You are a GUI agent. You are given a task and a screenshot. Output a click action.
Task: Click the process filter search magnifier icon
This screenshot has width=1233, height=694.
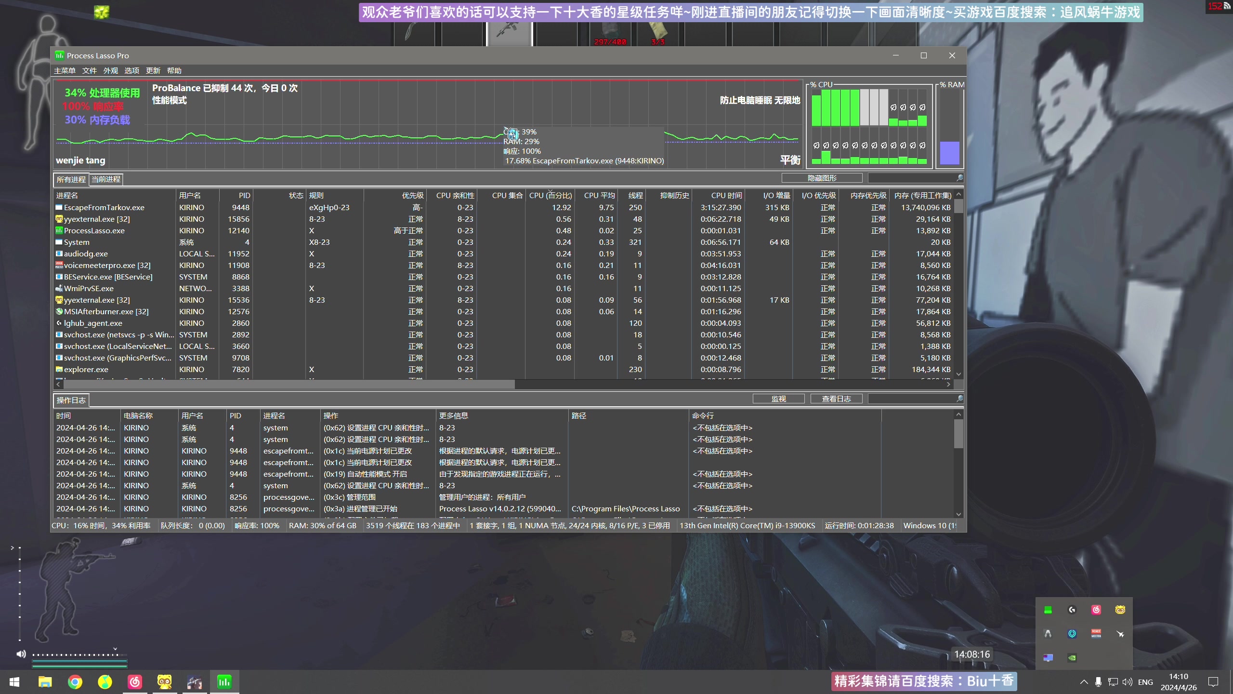(x=959, y=178)
